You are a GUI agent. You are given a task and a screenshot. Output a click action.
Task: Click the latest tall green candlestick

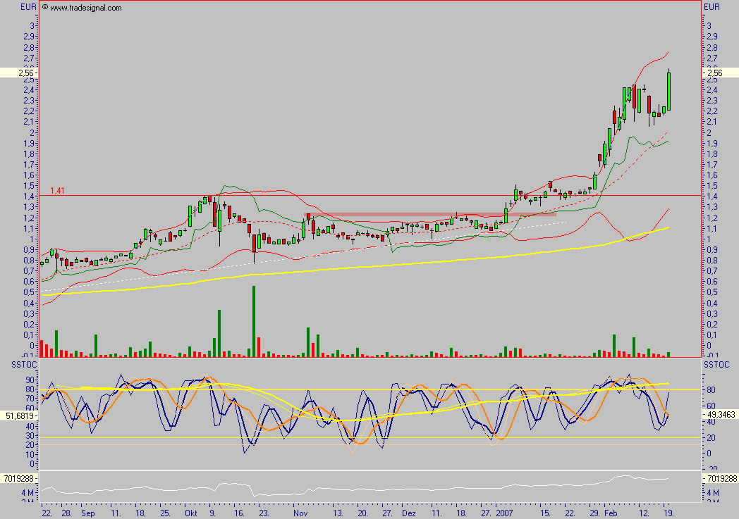[668, 90]
